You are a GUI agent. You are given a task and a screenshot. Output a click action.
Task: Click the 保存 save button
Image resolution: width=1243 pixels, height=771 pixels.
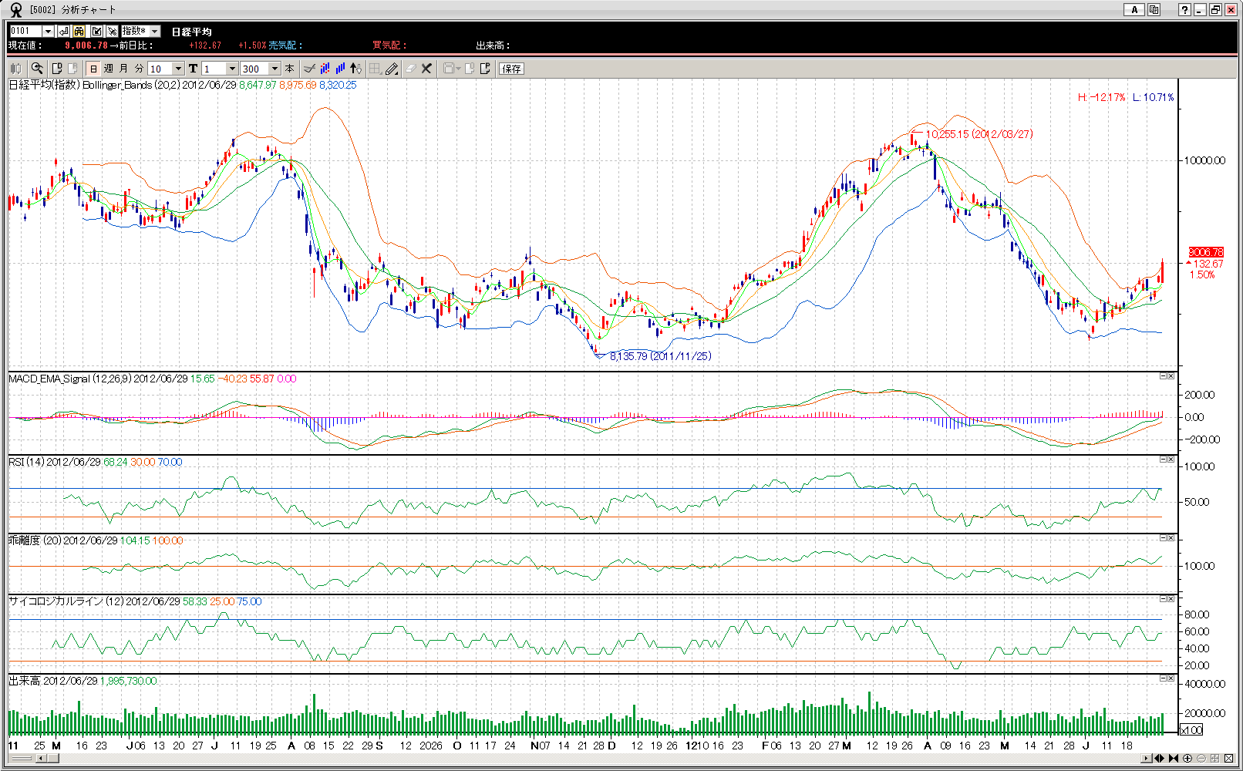point(511,69)
